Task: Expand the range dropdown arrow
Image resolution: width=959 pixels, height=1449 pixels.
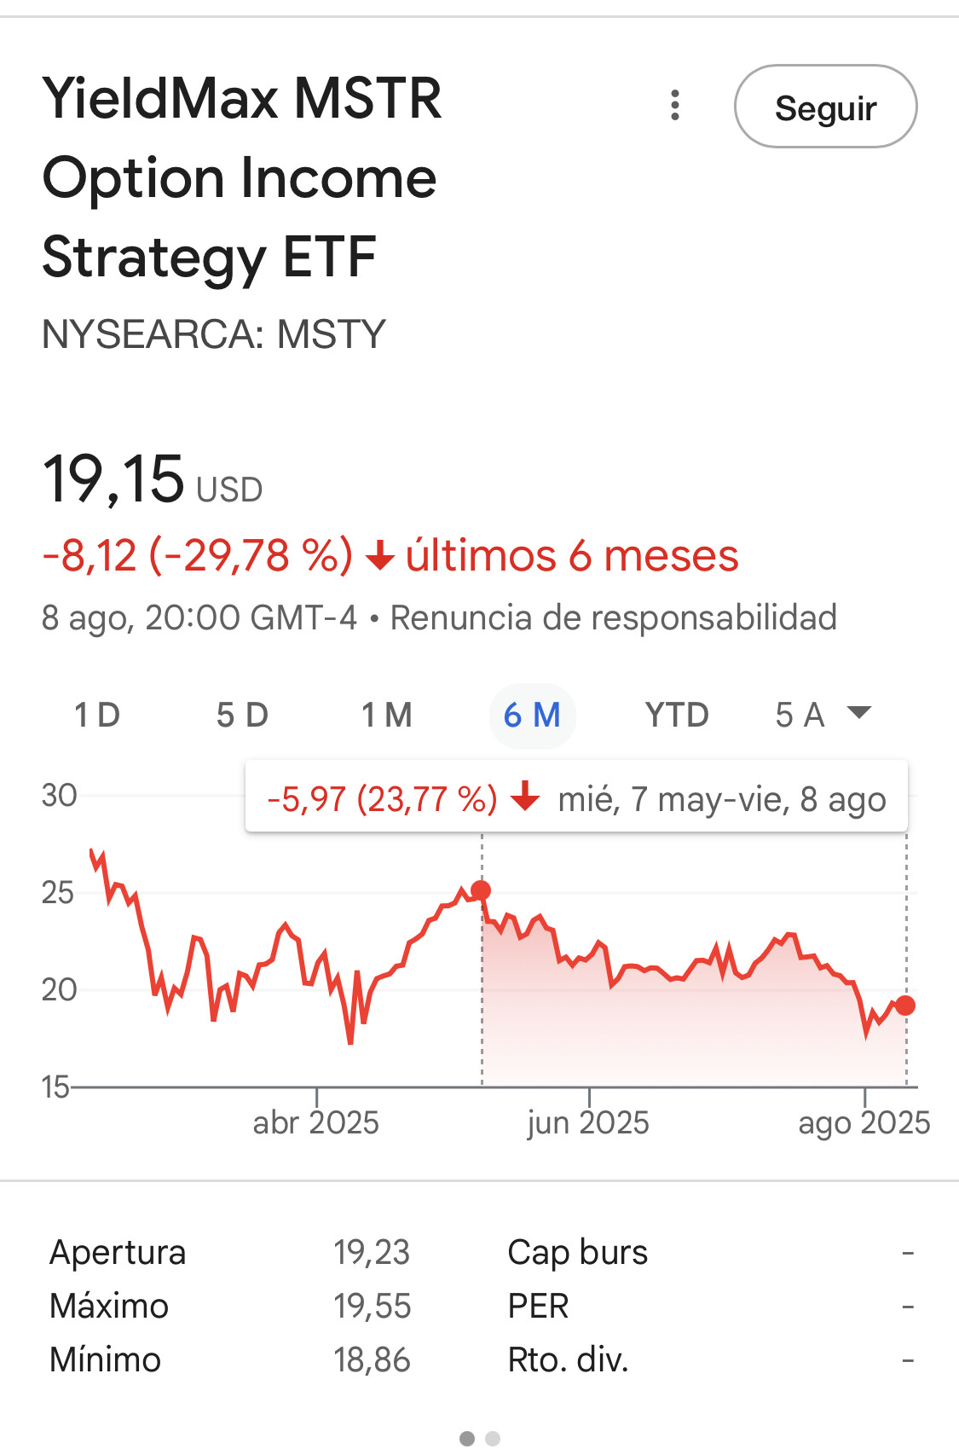Action: (x=859, y=712)
